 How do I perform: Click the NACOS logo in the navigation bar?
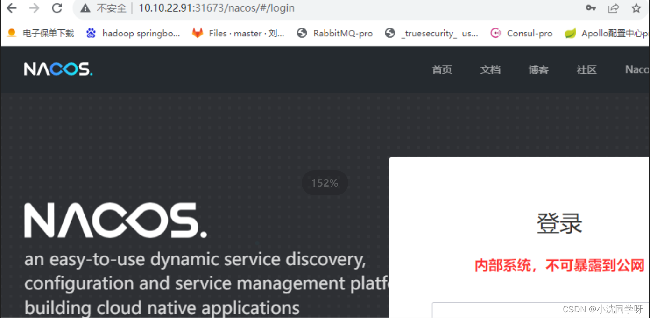point(58,69)
